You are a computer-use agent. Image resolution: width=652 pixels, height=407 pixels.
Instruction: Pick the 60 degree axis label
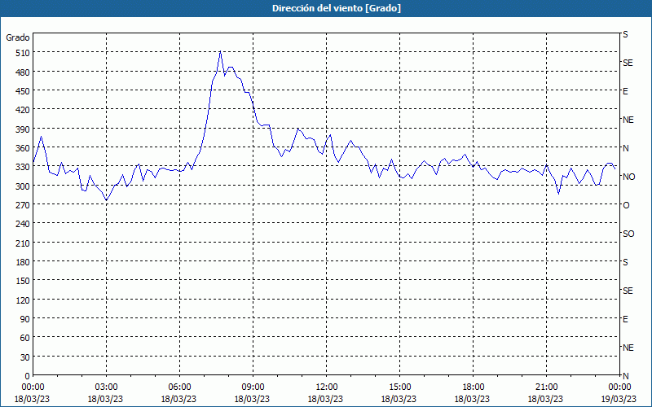point(25,338)
